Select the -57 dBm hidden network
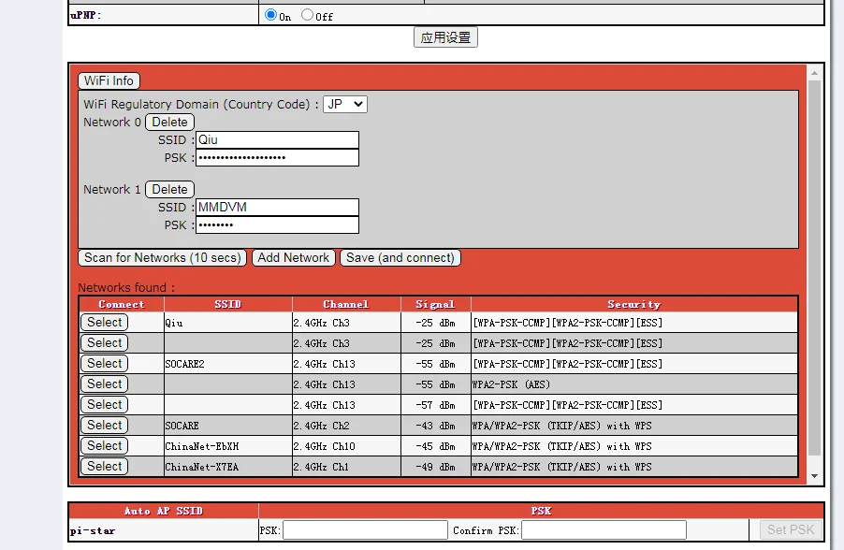The height and width of the screenshot is (550, 844). pos(105,405)
